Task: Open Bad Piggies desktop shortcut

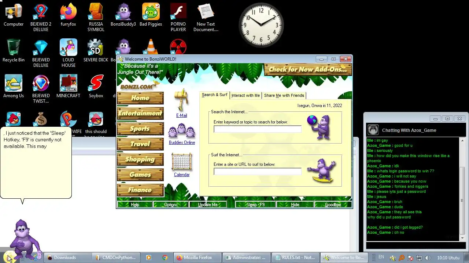Action: [151, 15]
